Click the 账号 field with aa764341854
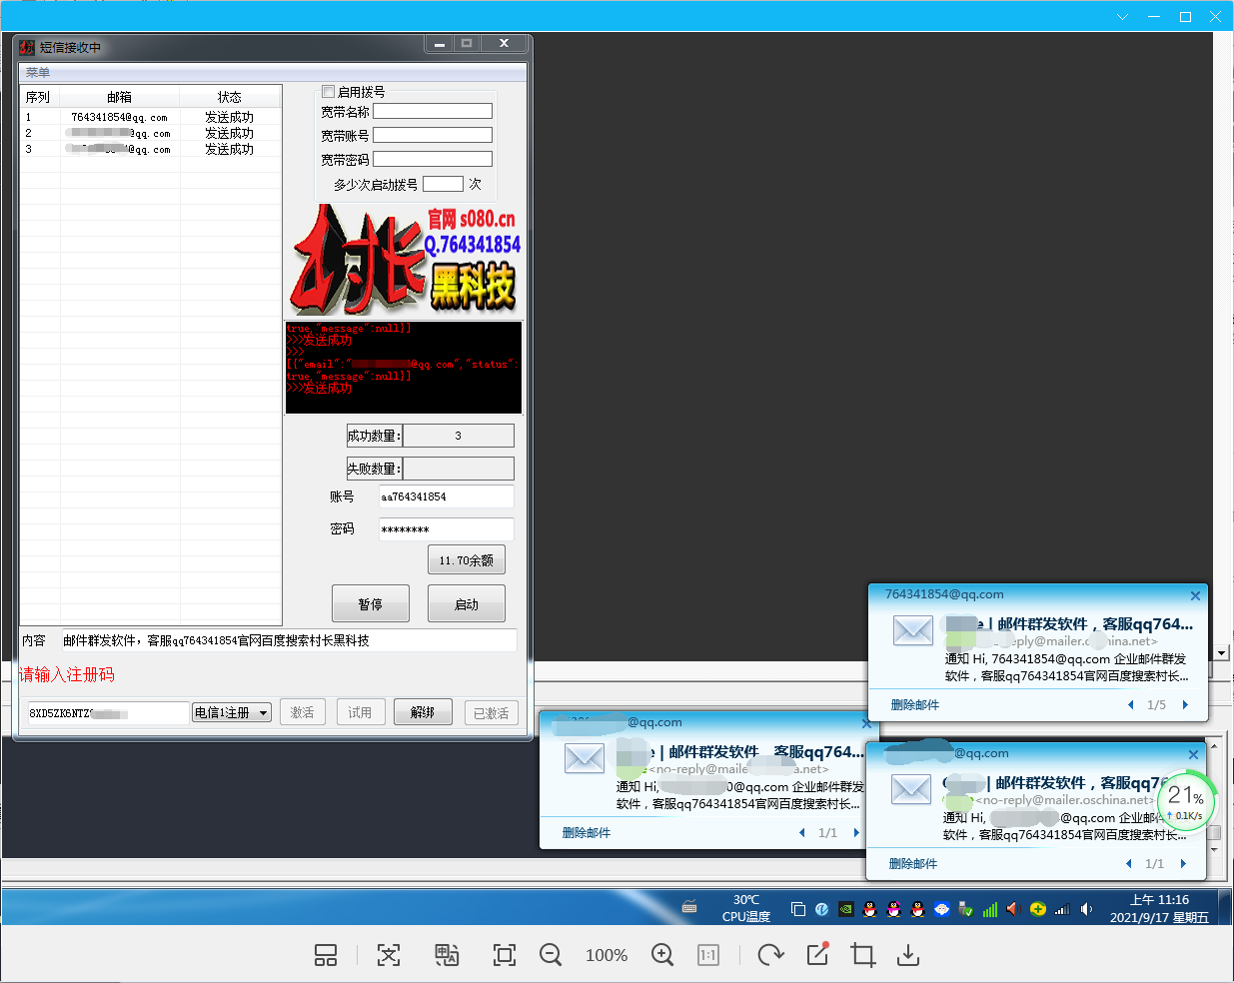Screen dimensions: 1234x983 447,496
